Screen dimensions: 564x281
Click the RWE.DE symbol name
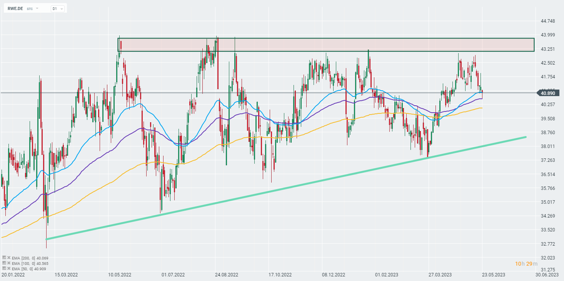pyautogui.click(x=15, y=8)
